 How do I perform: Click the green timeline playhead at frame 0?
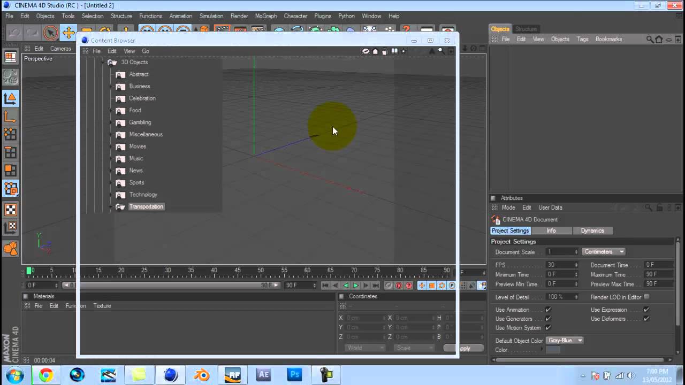click(29, 271)
